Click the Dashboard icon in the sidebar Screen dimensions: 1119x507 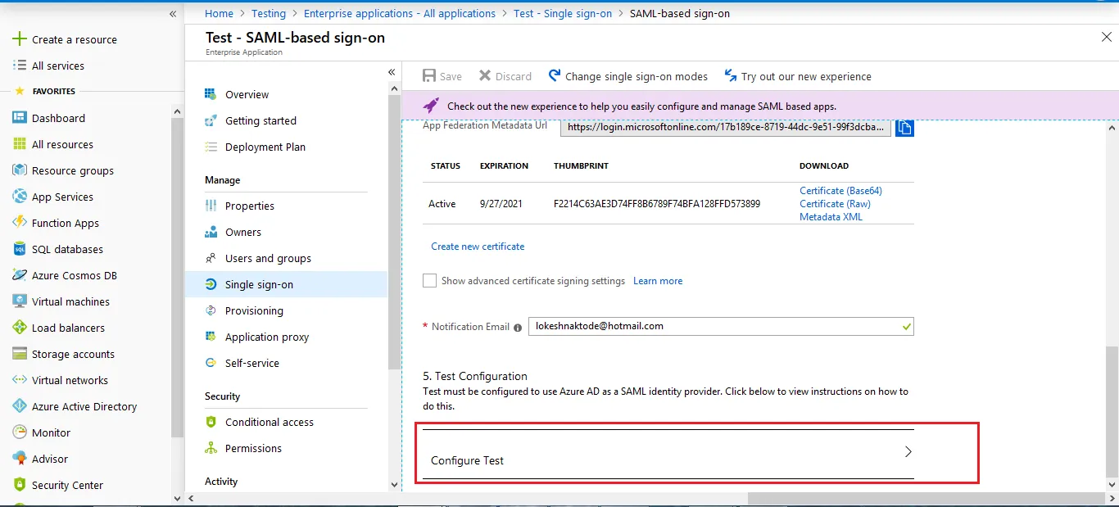coord(20,118)
